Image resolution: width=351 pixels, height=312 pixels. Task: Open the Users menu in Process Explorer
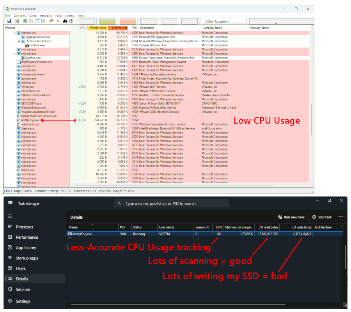tap(69, 16)
